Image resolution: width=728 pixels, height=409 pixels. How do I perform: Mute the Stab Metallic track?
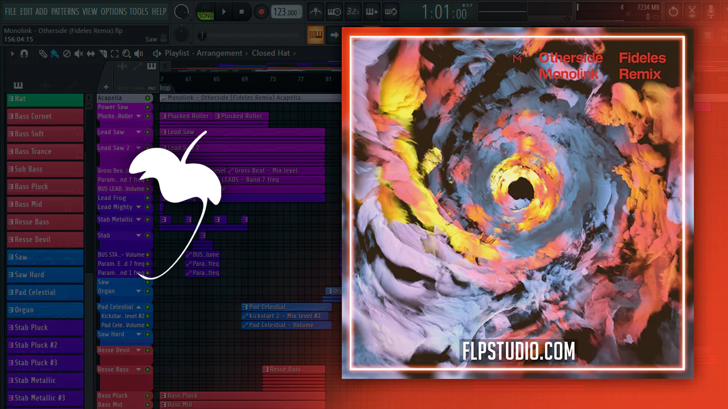click(147, 220)
